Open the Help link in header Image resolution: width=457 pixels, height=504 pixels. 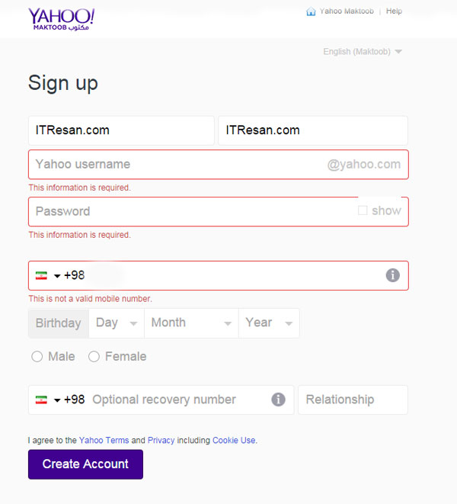pos(394,11)
